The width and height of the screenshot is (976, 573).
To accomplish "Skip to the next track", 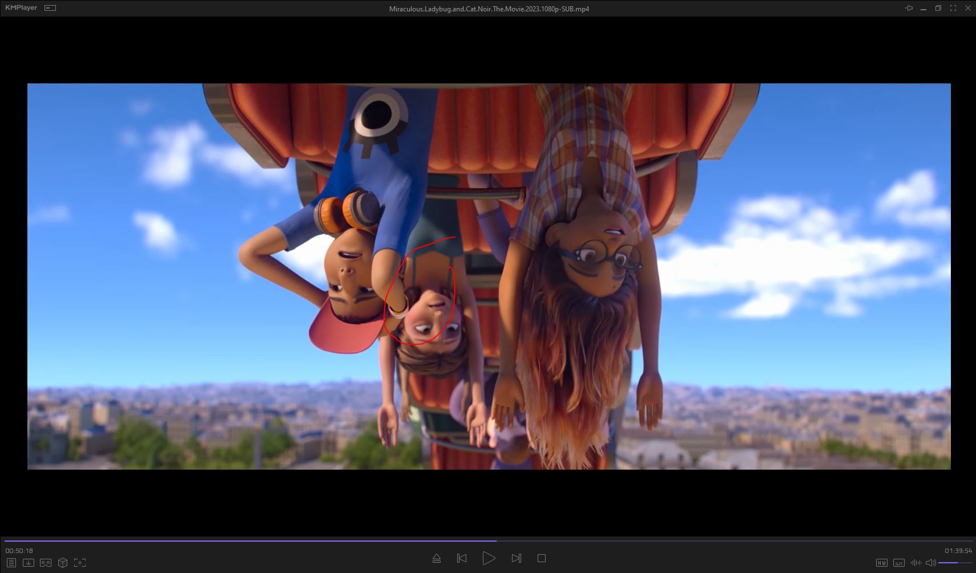I will (x=516, y=558).
